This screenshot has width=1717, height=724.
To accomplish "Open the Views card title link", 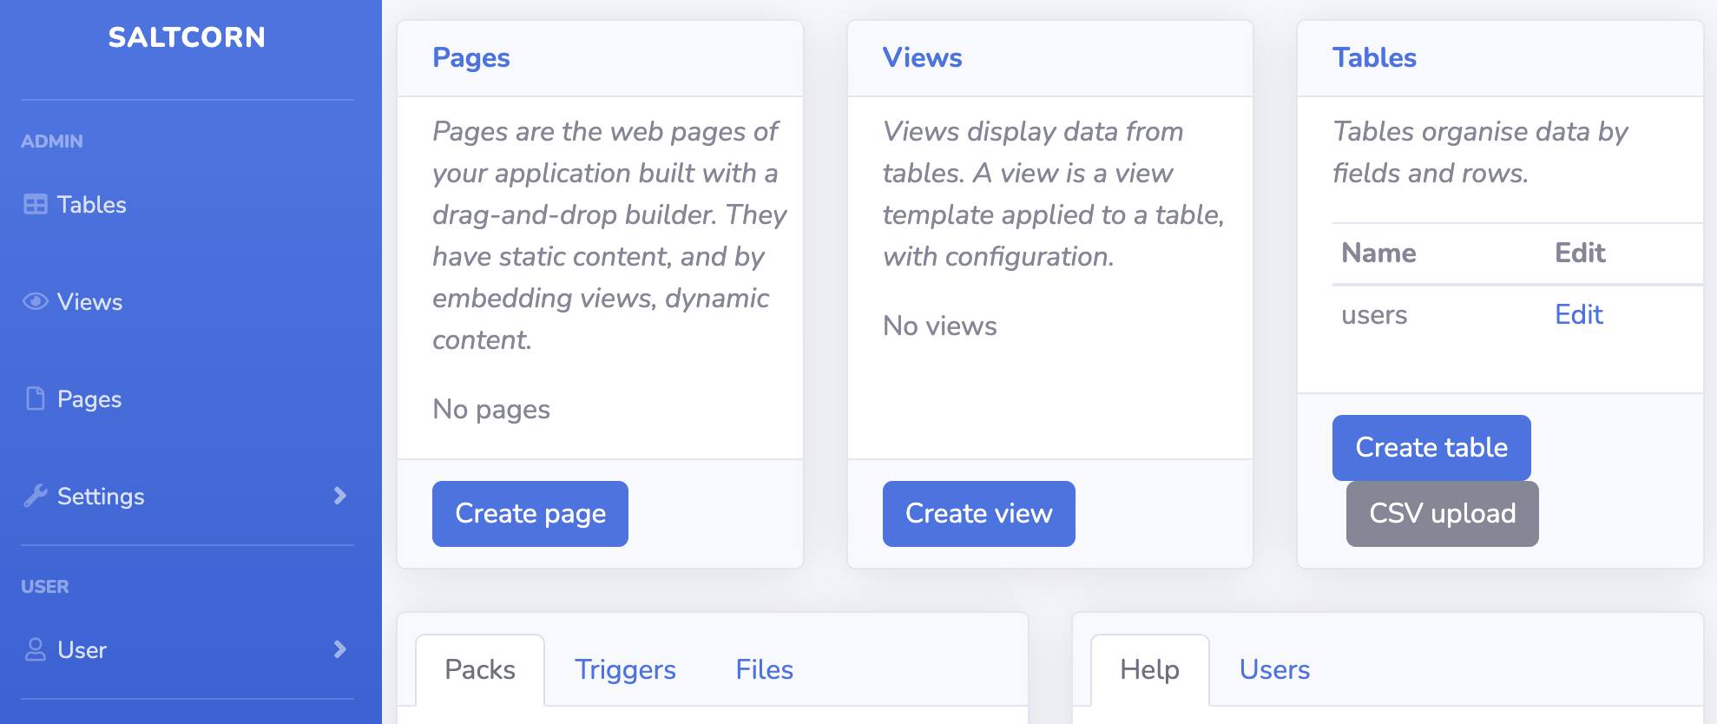I will tap(922, 58).
